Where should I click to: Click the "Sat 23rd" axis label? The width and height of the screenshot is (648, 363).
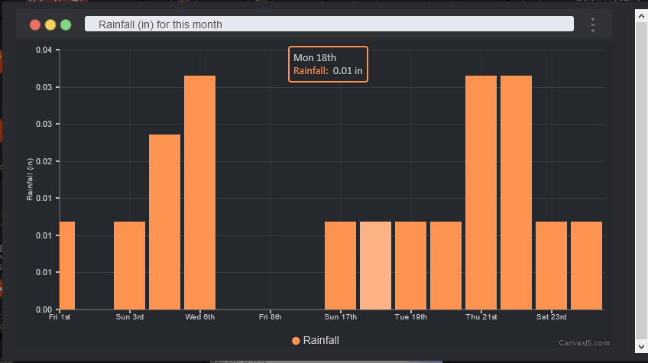[x=551, y=317]
